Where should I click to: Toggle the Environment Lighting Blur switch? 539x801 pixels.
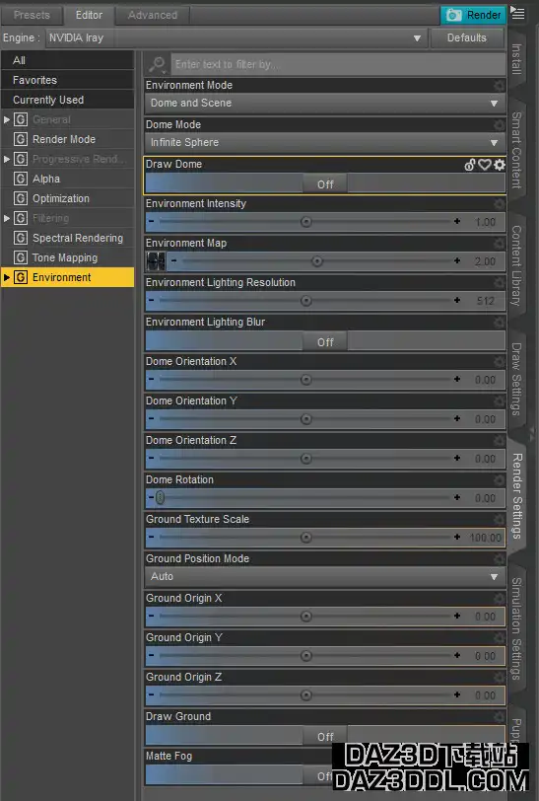click(325, 341)
